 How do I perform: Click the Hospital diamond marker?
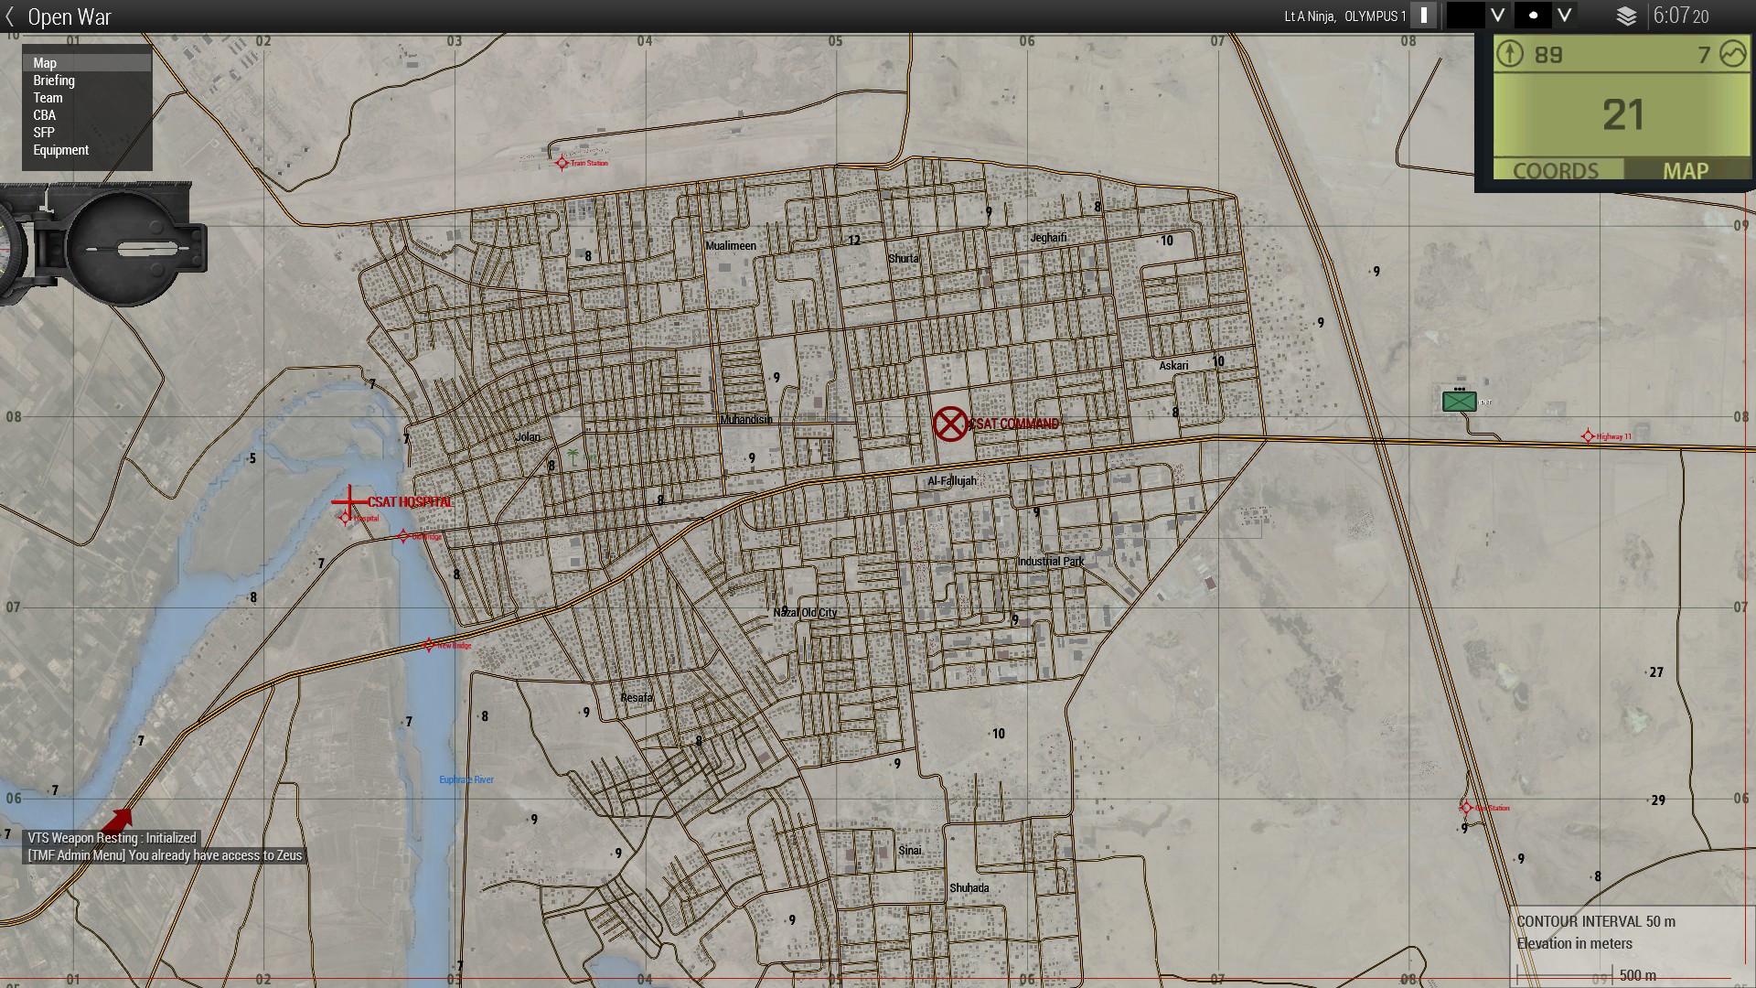pos(345,518)
